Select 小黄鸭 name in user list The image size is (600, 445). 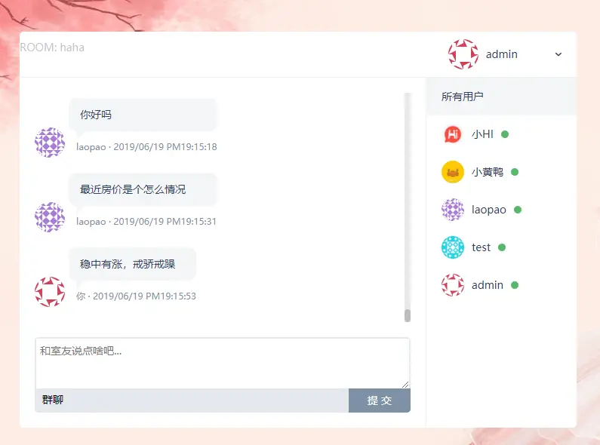(488, 172)
